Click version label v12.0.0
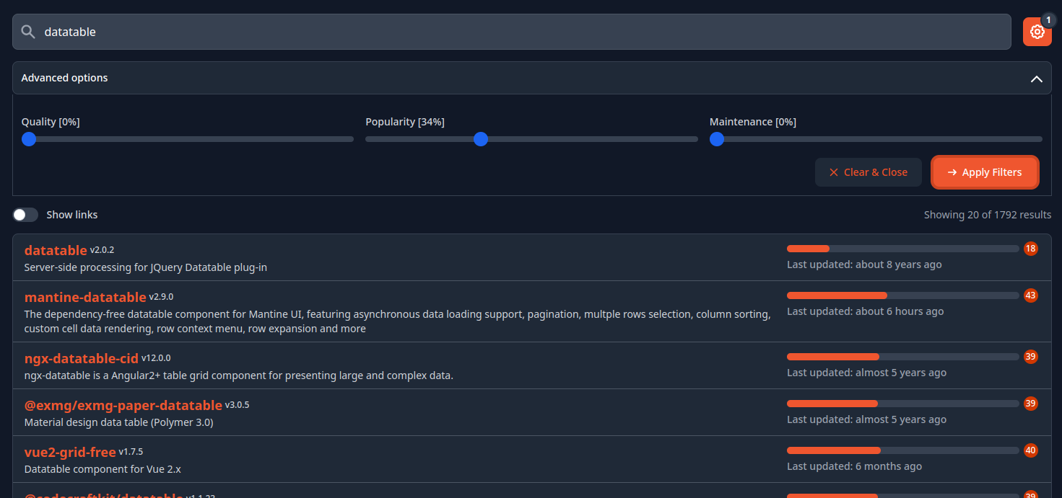Screen dimensions: 1062x498 pos(156,357)
